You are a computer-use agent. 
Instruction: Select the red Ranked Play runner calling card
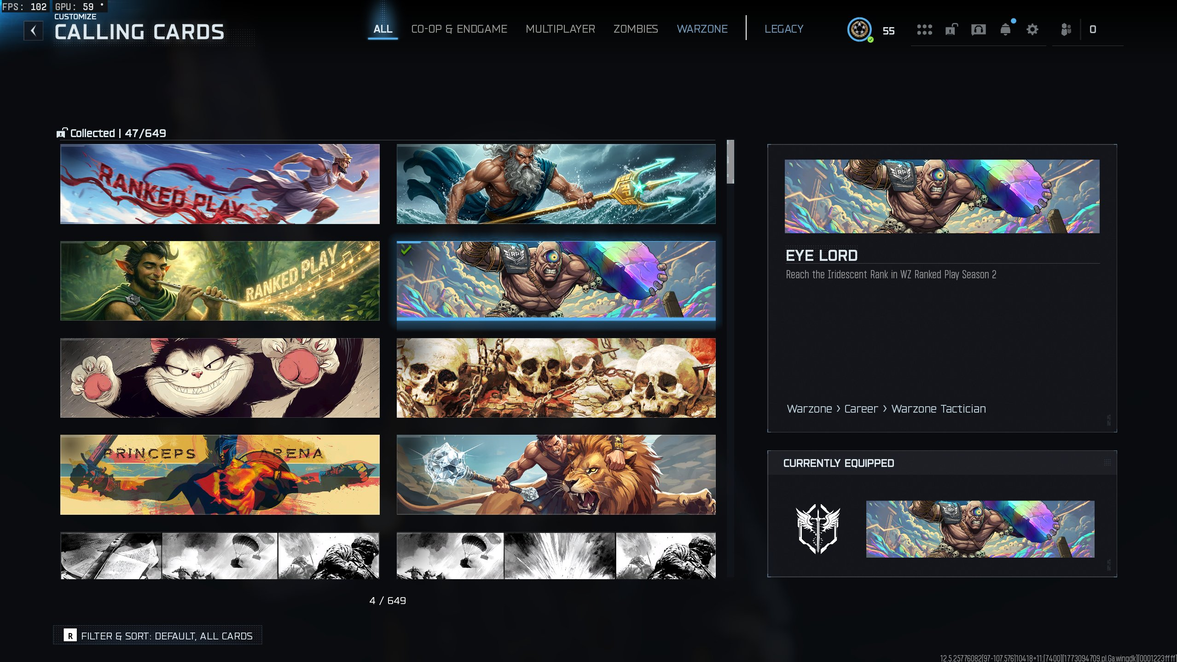pos(220,184)
